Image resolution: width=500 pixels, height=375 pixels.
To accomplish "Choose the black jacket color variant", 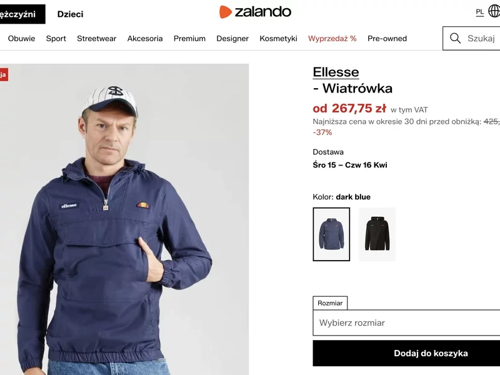I will coord(377,234).
